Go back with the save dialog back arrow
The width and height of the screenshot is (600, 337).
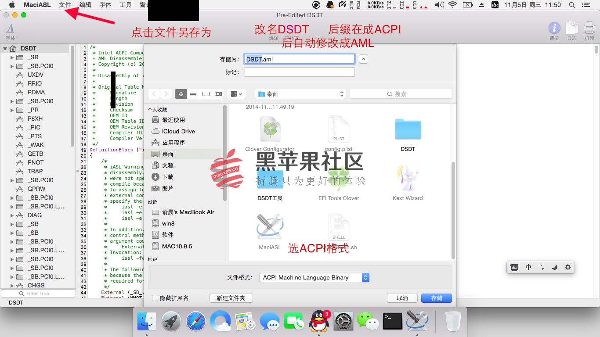tap(154, 94)
